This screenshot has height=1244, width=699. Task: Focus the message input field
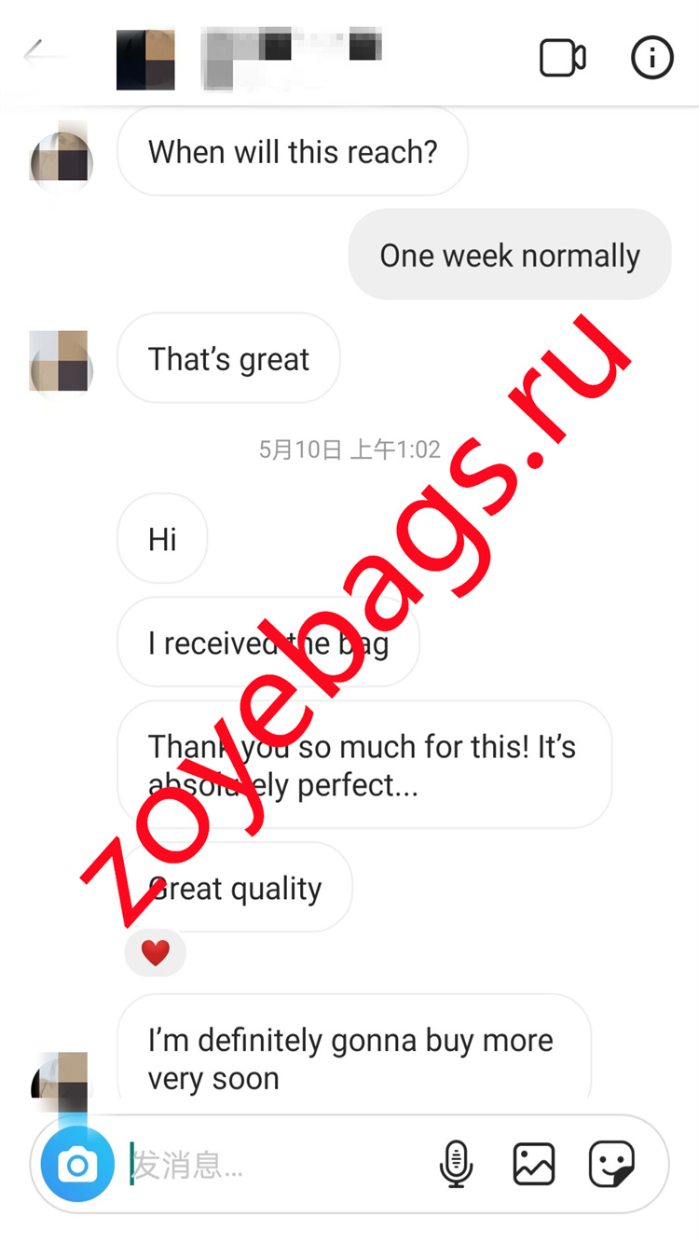point(280,1165)
